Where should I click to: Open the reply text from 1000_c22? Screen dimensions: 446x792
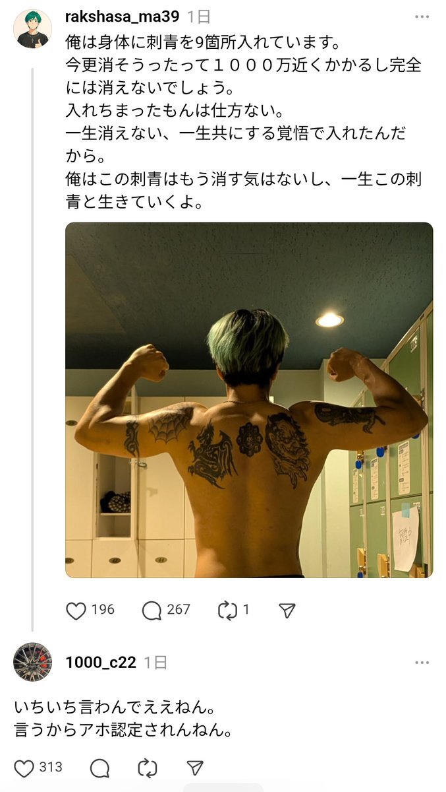(123, 719)
